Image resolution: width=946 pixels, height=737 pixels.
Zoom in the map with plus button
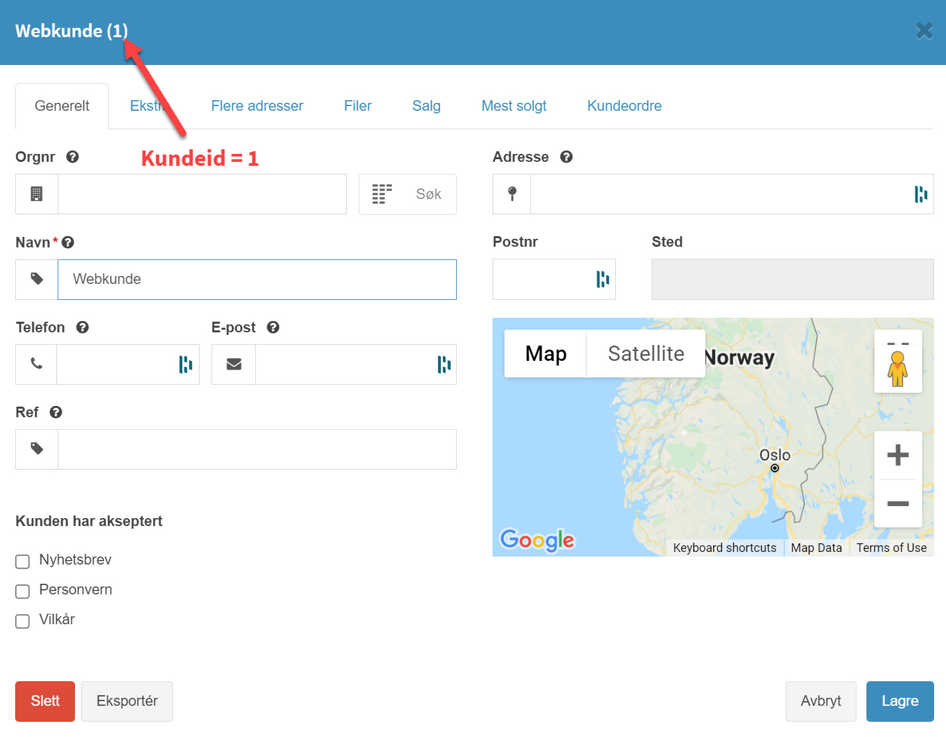click(898, 455)
